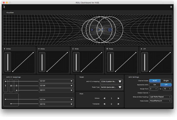
Task: Click the second MIDI CC fader for CC109
Action: click(x=11, y=86)
